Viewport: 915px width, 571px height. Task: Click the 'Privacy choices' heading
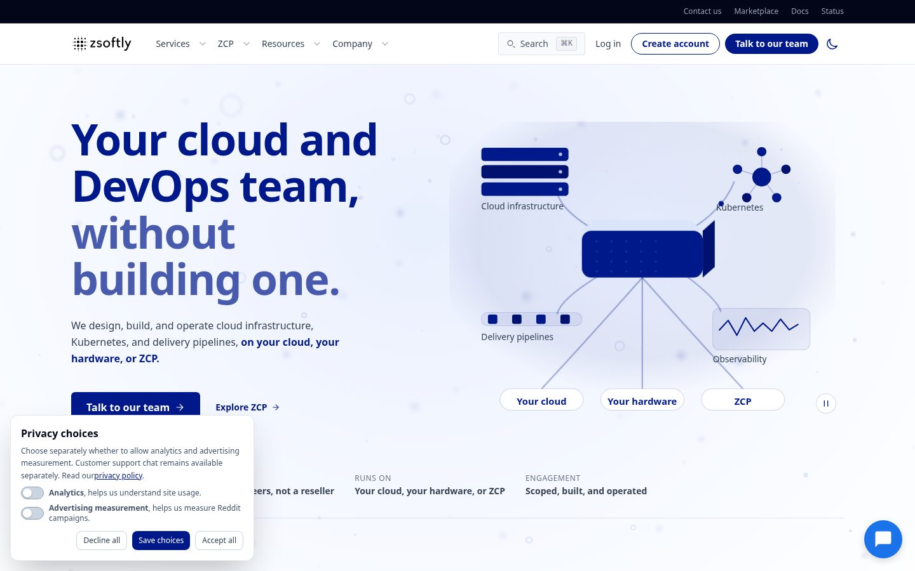60,433
